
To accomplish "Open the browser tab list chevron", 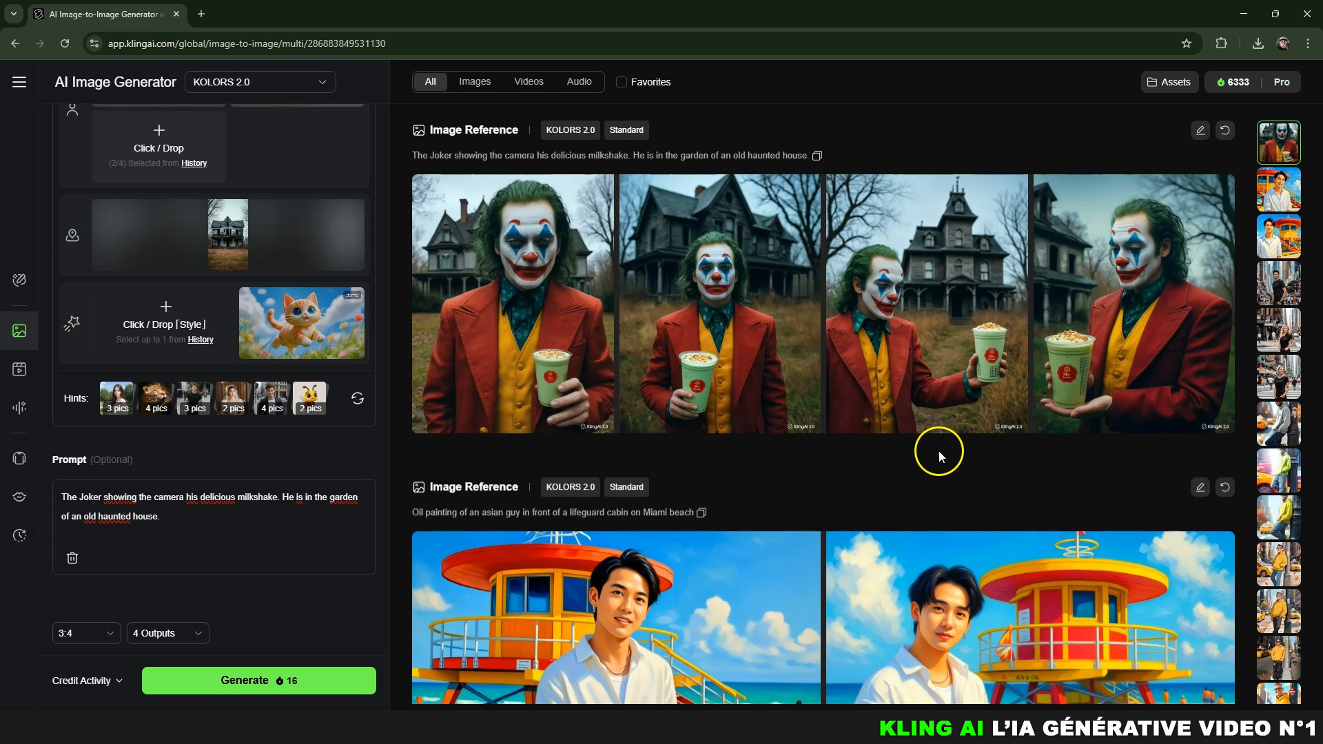I will pos(14,14).
